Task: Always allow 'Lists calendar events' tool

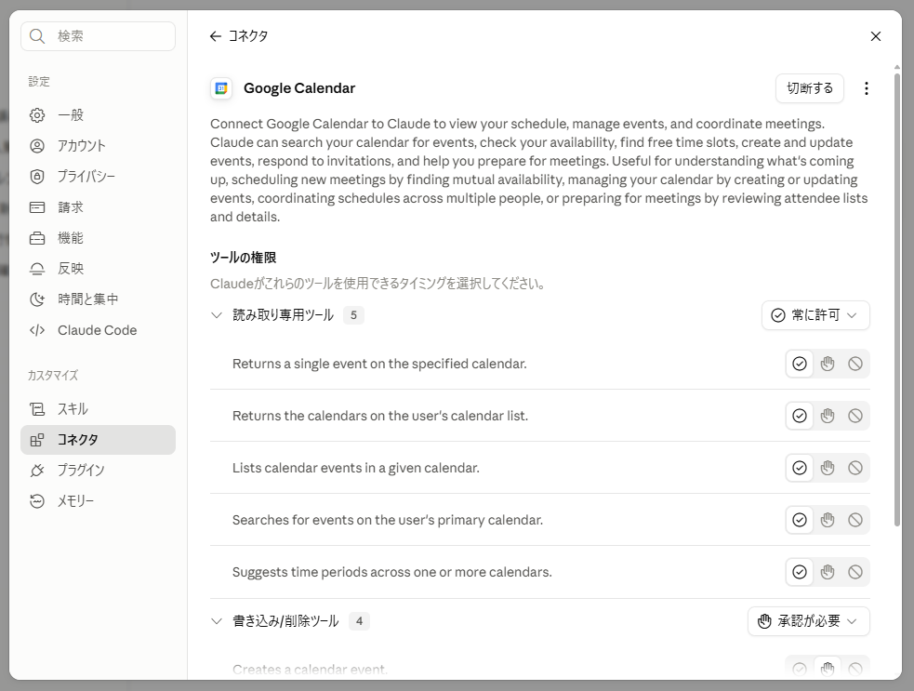Action: 800,468
